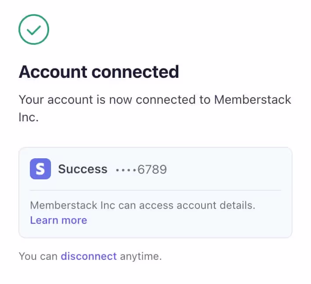Viewport: 311px width, 284px height.
Task: Click the disconnect link
Action: (89, 256)
